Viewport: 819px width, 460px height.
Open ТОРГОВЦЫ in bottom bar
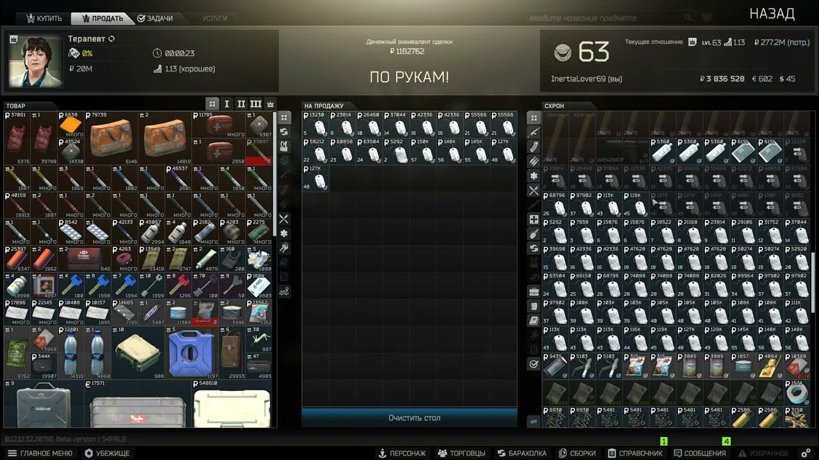[461, 453]
